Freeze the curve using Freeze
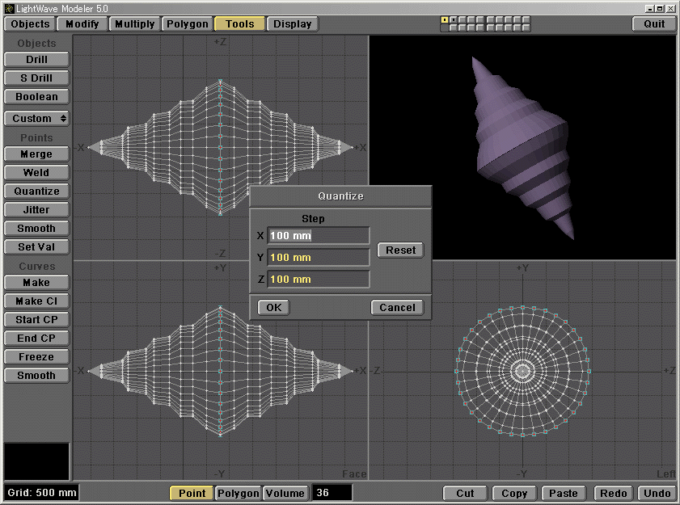This screenshot has height=505, width=680. tap(36, 356)
